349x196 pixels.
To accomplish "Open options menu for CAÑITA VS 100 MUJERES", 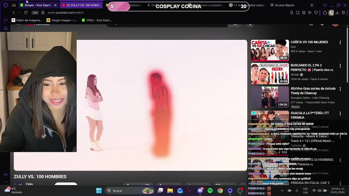I will (340, 42).
